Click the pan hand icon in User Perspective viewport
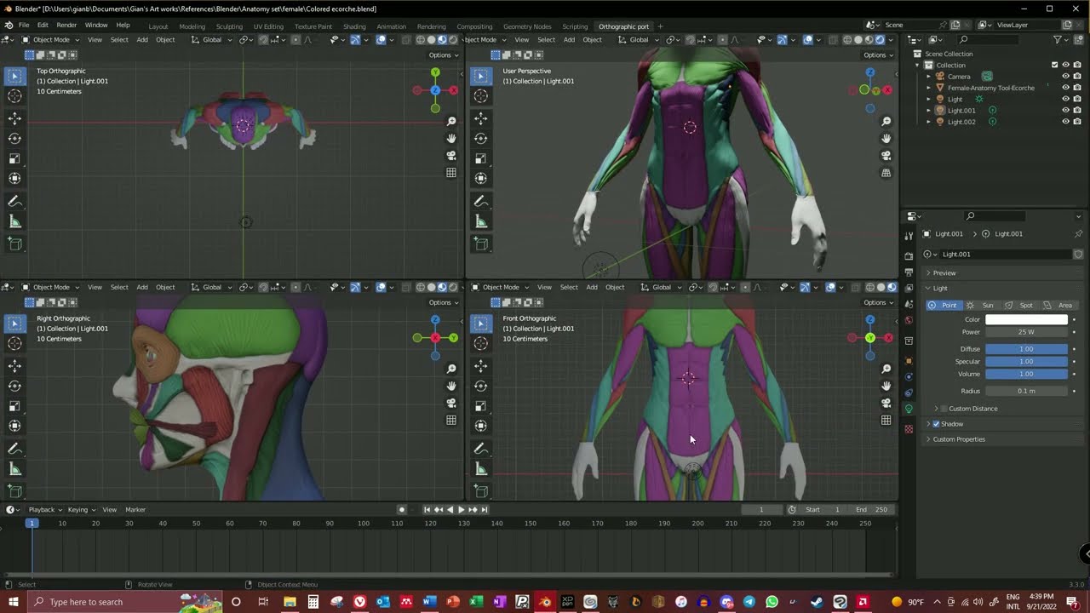Viewport: 1090px width, 613px height. pos(886,138)
